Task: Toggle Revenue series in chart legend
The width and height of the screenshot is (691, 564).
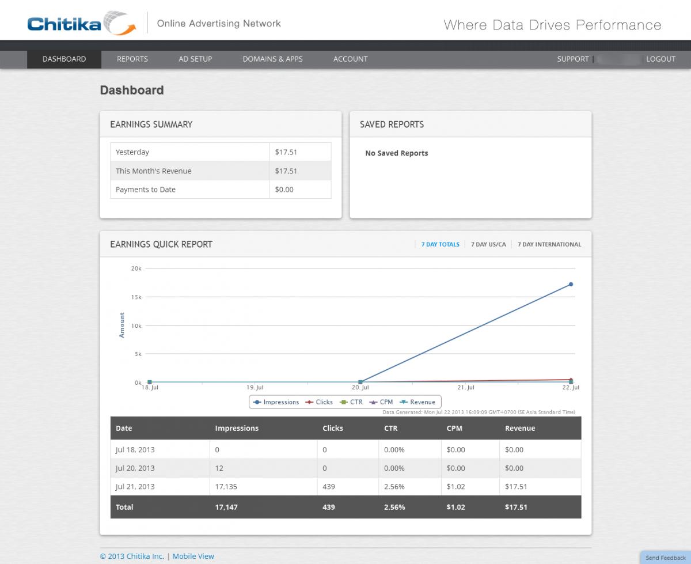Action: click(417, 402)
